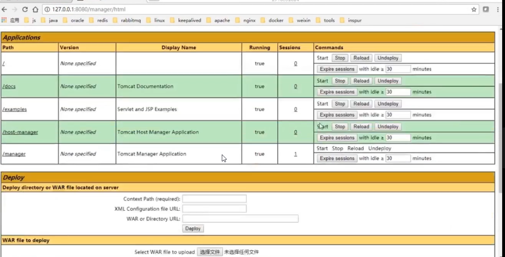Undeploy the /examples application
This screenshot has height=257, width=505.
[388, 104]
